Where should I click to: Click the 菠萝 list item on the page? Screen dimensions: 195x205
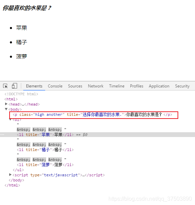point(22,56)
